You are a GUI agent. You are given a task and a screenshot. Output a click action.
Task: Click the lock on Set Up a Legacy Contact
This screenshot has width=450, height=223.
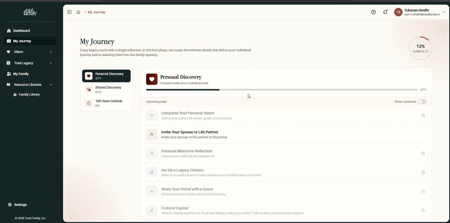click(423, 172)
